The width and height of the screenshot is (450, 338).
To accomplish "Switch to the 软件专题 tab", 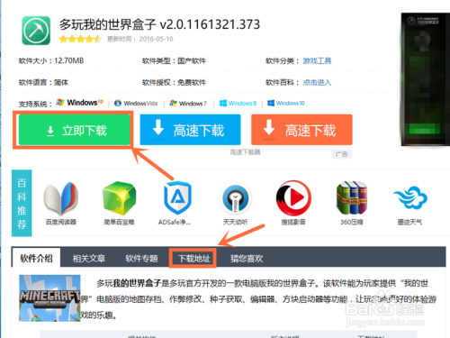I will point(141,259).
